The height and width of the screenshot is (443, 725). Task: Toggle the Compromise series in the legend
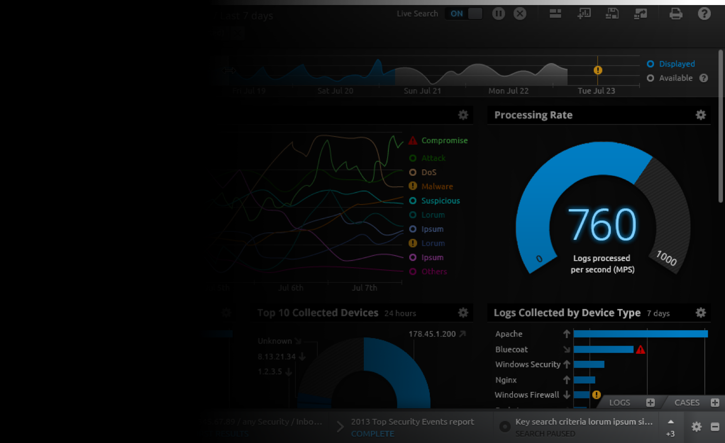click(x=438, y=141)
